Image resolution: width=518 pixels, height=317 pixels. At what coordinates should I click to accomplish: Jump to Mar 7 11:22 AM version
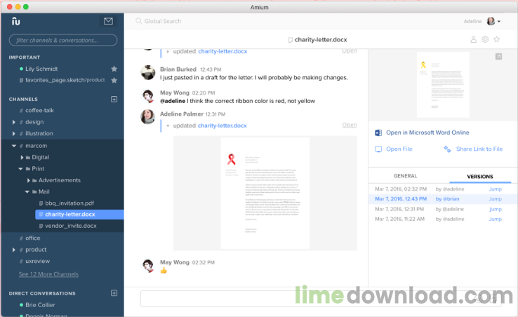pyautogui.click(x=495, y=219)
